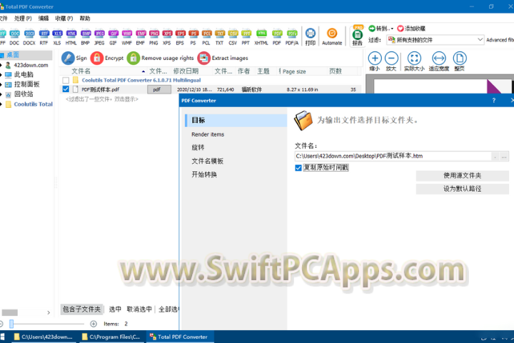Click 包含子文件夹 button
Screen dimensions: 514x343
tap(81, 309)
